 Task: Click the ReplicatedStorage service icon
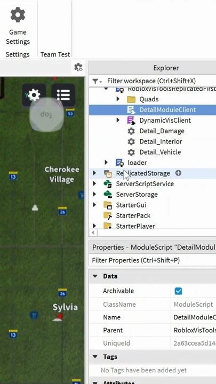(x=108, y=173)
